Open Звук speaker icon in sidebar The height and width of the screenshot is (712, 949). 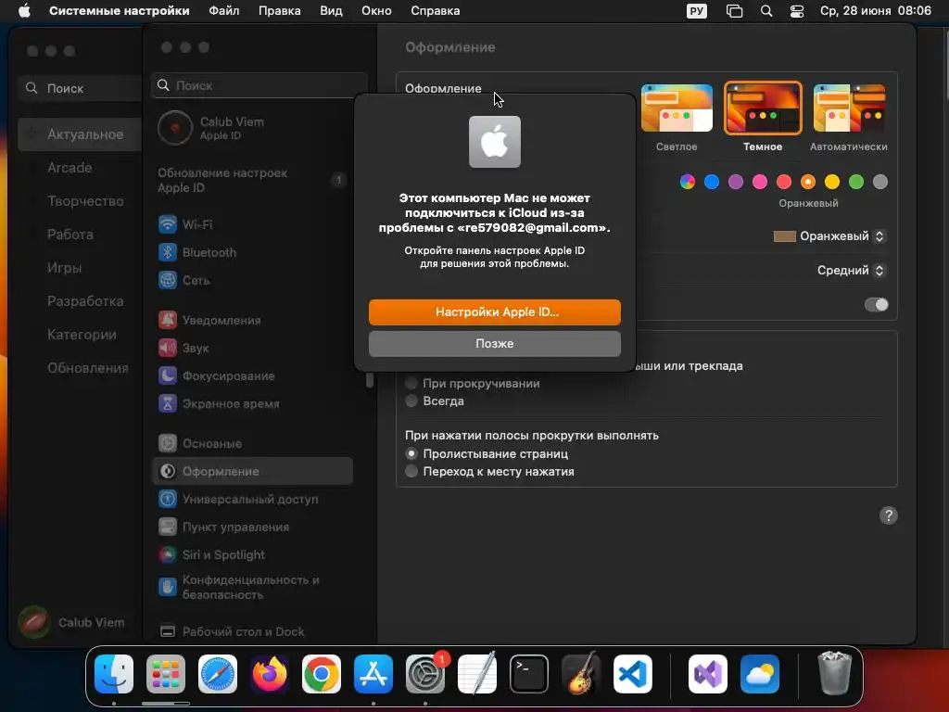[x=168, y=348]
